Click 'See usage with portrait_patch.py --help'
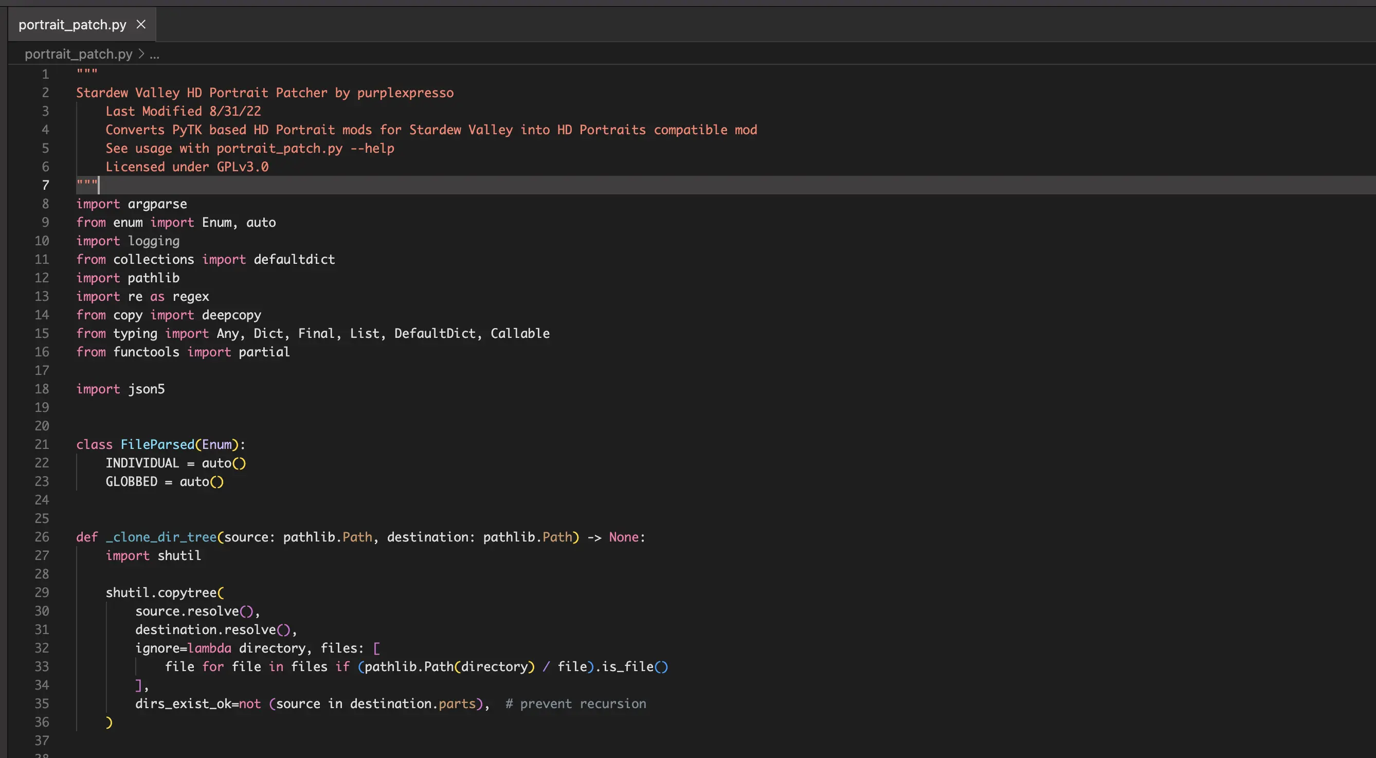This screenshot has height=758, width=1376. tap(250, 148)
